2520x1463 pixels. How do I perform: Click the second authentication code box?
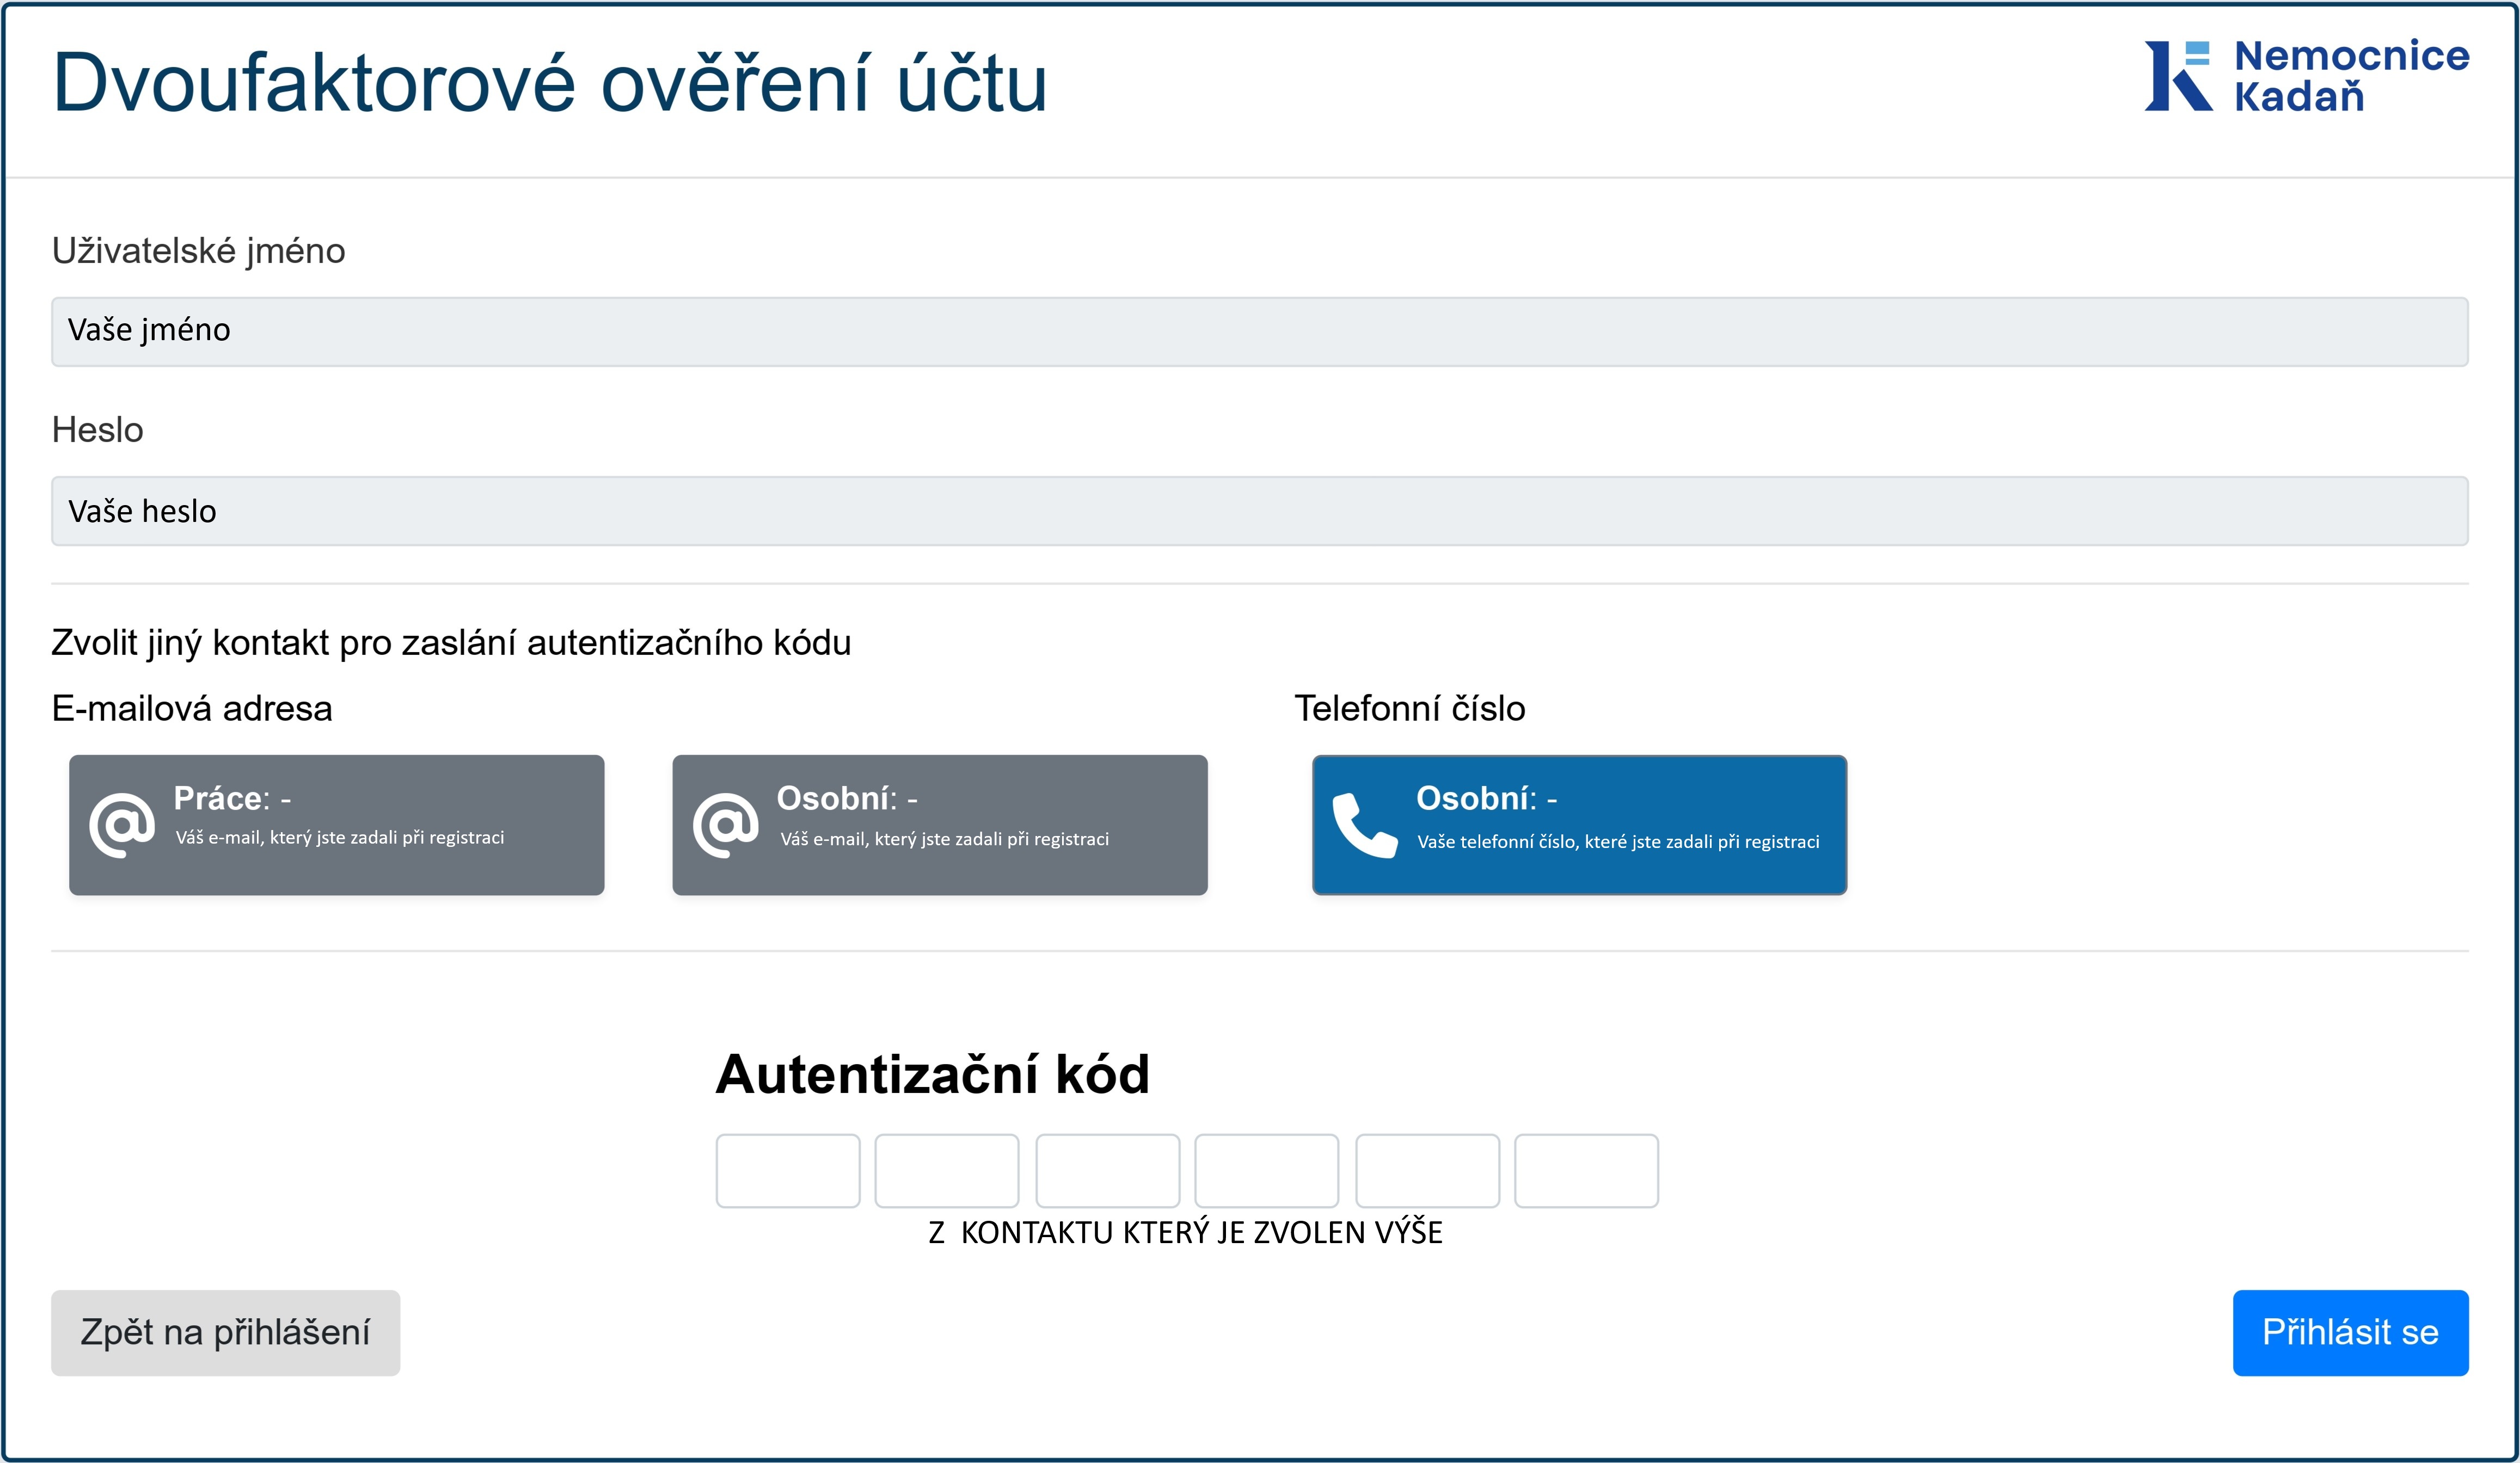pos(947,1171)
